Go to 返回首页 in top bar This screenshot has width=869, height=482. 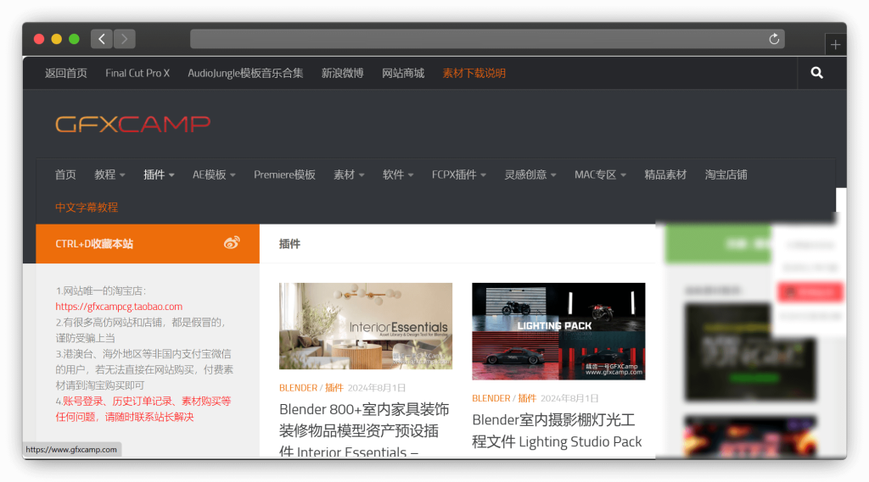(x=66, y=73)
